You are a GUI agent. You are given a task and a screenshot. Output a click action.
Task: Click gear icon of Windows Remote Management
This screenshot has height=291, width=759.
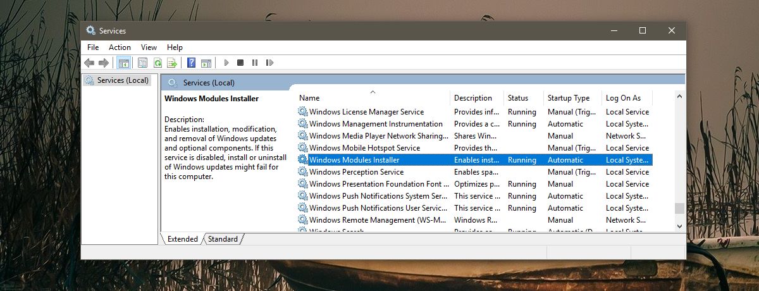click(x=302, y=220)
